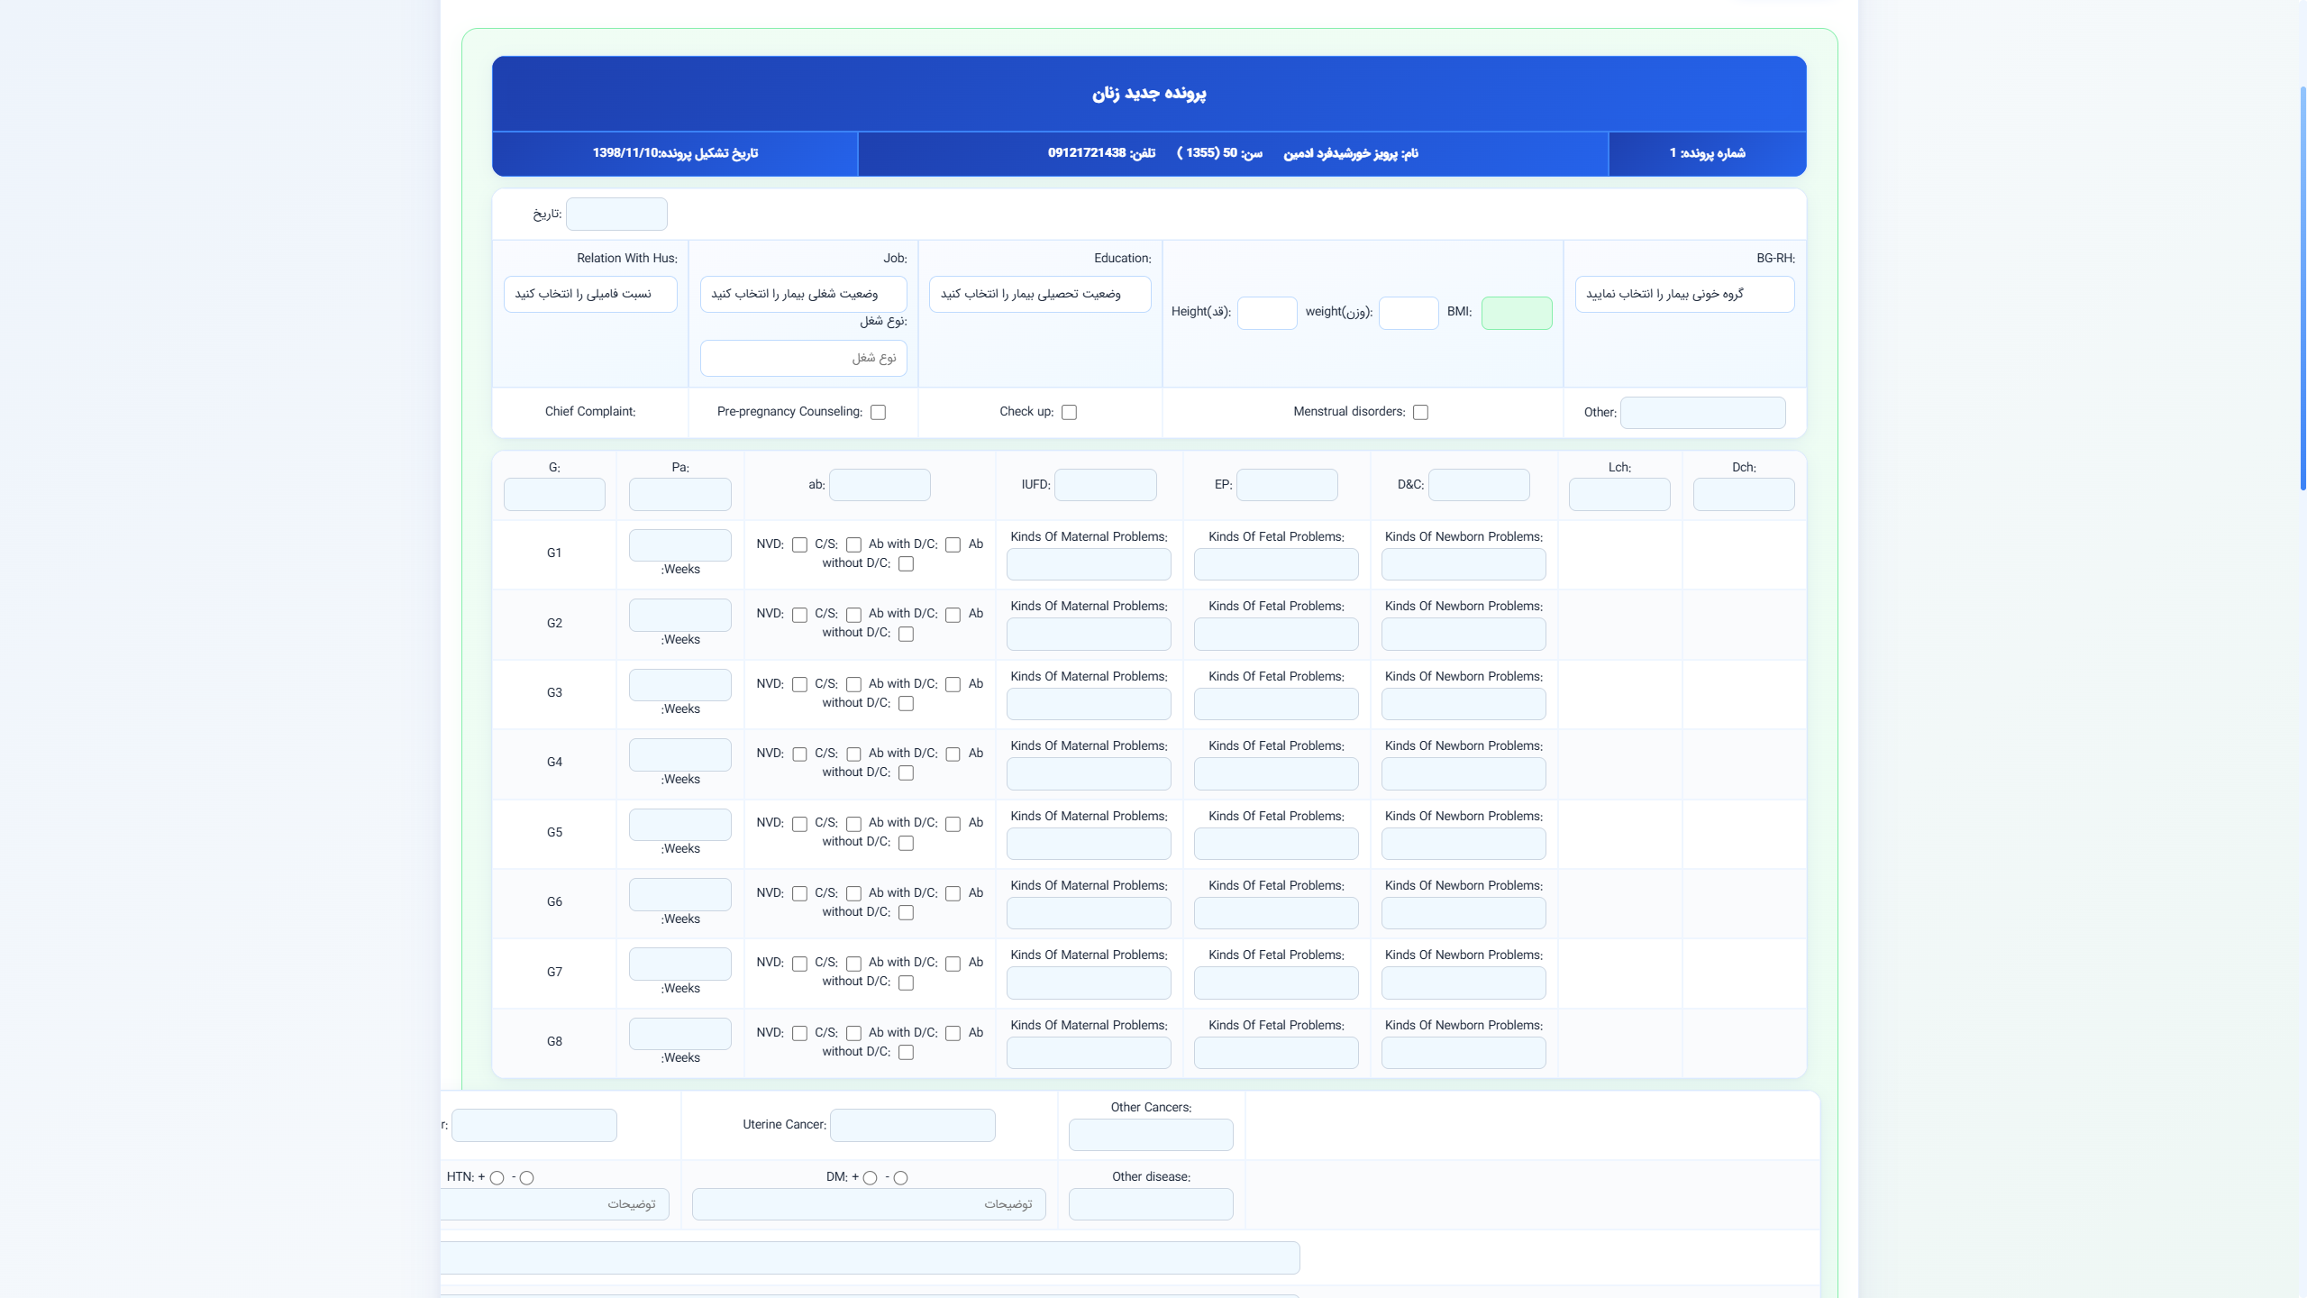Check the Pre-pregnancy Counseling checkbox
The width and height of the screenshot is (2307, 1298).
878,412
